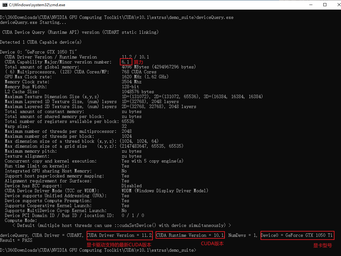Open the cmd.exe system menu icon

(5, 5)
